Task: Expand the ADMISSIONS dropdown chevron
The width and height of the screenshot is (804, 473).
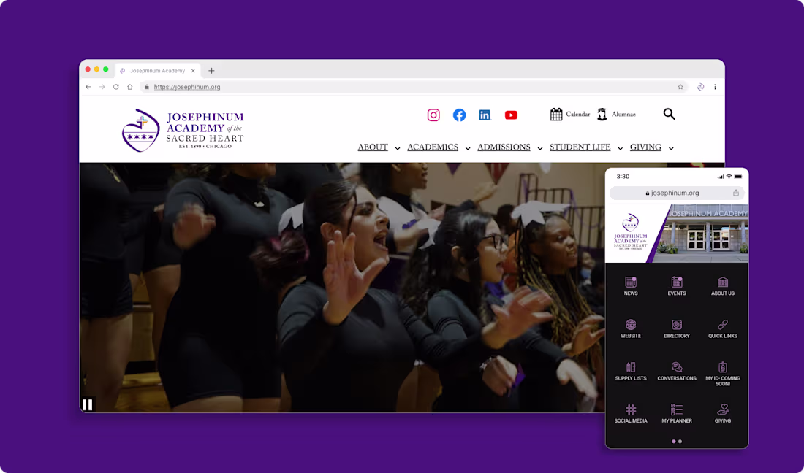Action: point(540,148)
